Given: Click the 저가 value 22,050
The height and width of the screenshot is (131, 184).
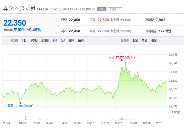Looking at the screenshot, I should 103,31.
